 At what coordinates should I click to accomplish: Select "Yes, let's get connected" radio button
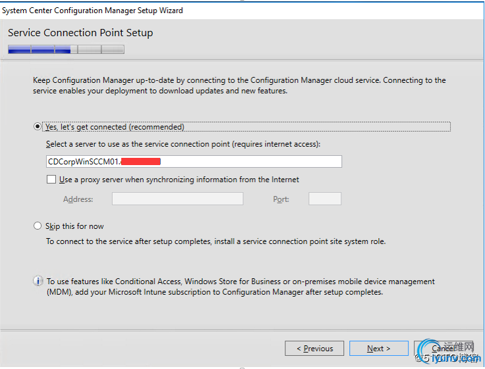[x=38, y=126]
